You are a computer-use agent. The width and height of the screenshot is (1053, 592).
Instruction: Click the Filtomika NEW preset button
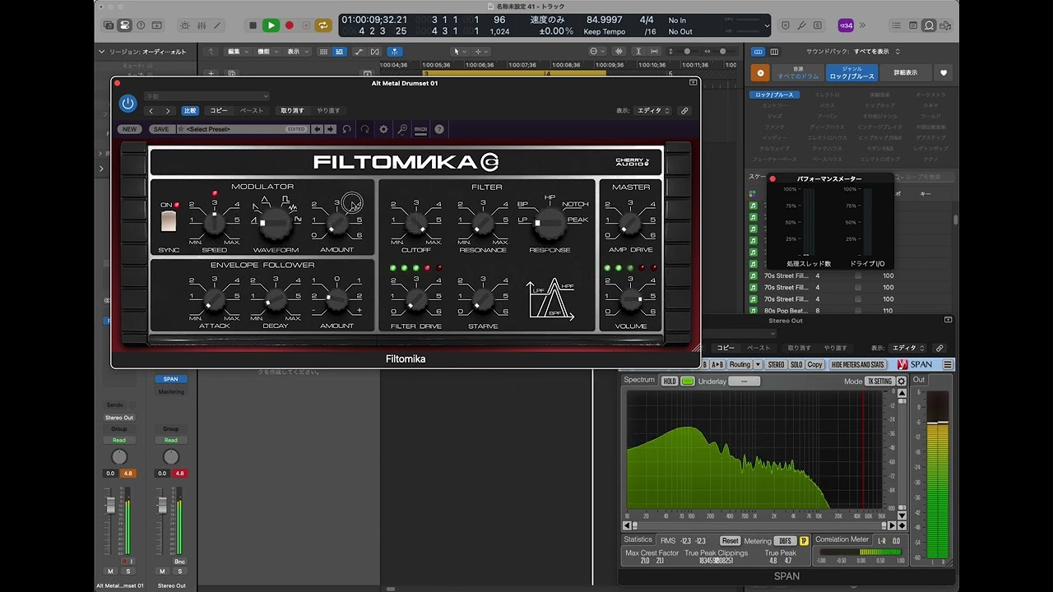[130, 129]
